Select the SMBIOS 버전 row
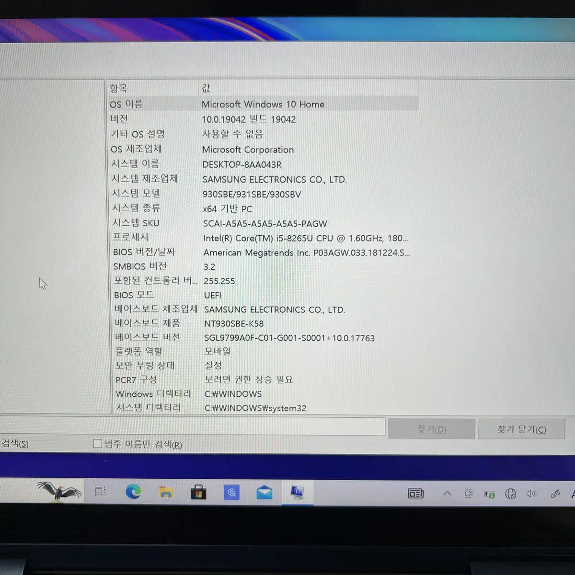Screen dimensions: 575x575 264,266
